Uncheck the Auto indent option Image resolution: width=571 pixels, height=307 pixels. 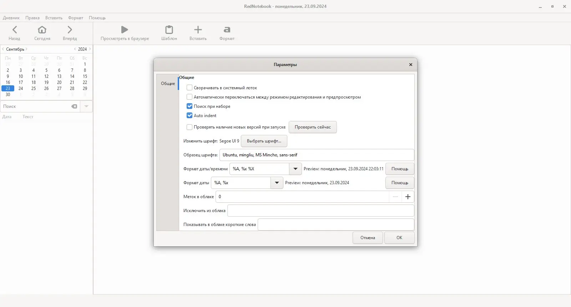click(x=190, y=115)
